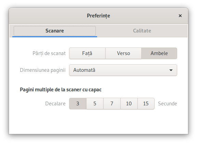Close the Preferințe dialog with the X
The height and width of the screenshot is (144, 197).
[x=180, y=16]
